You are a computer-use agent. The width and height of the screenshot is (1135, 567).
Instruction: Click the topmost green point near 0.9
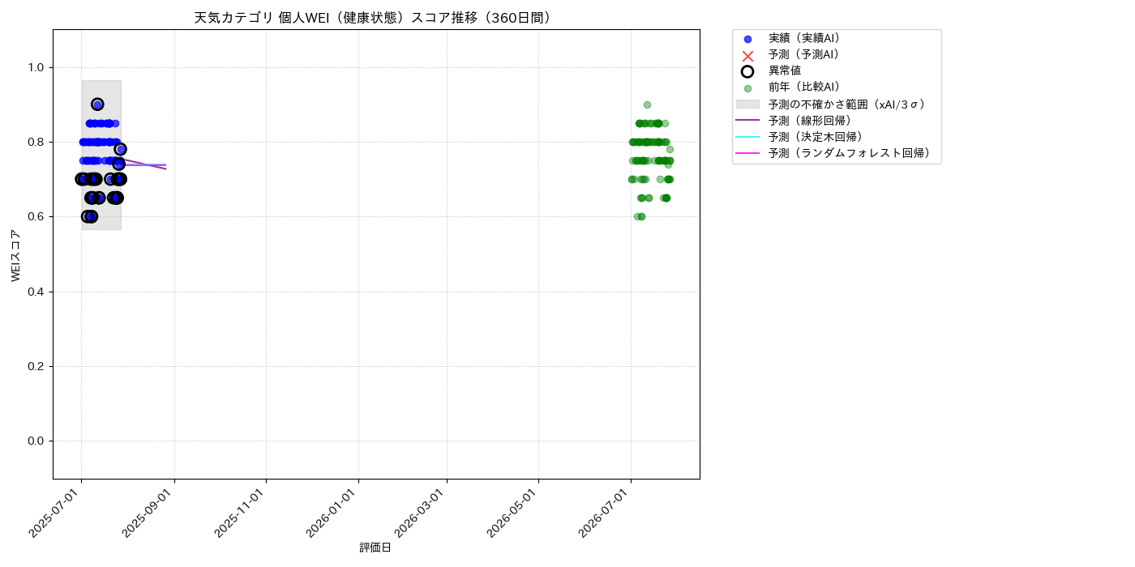coord(647,104)
